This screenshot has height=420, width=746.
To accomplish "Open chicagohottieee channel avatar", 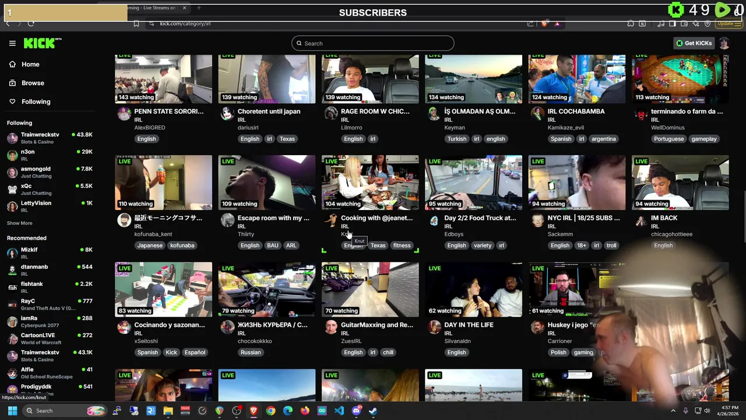I will pos(641,220).
